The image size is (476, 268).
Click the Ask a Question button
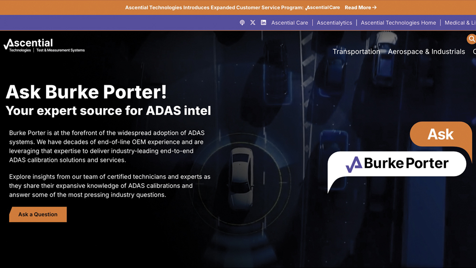[x=38, y=214]
